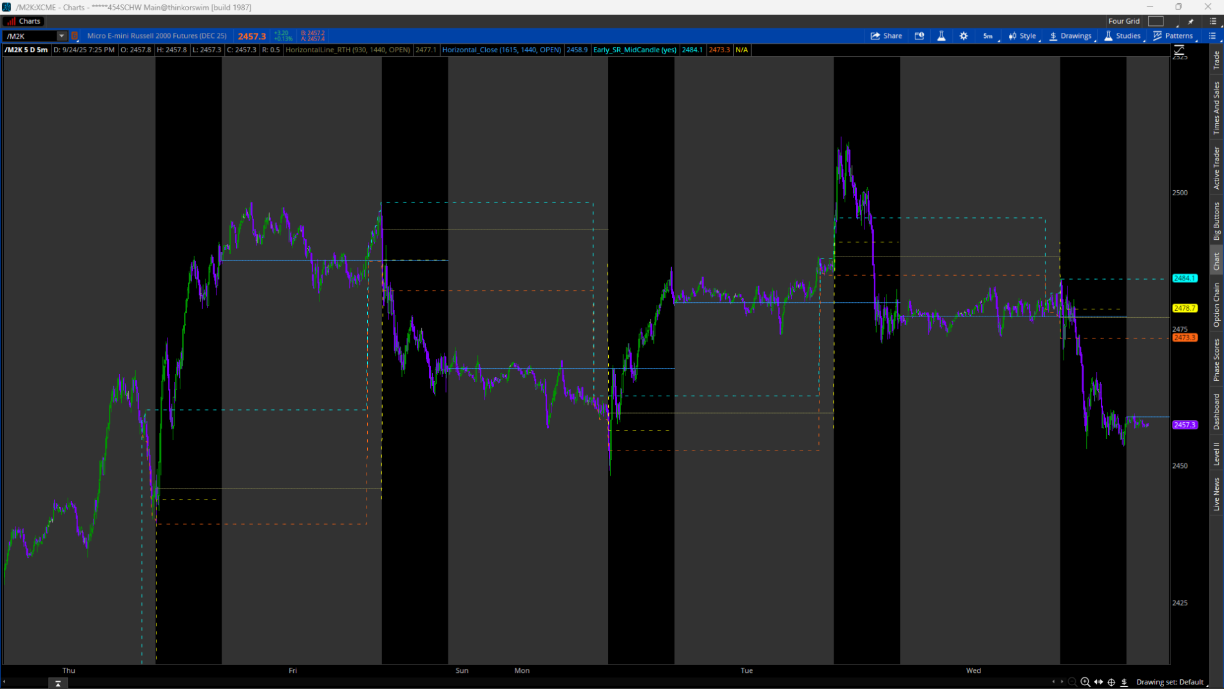Click the zoom in magnifier icon
This screenshot has height=689, width=1224.
coord(1085,682)
